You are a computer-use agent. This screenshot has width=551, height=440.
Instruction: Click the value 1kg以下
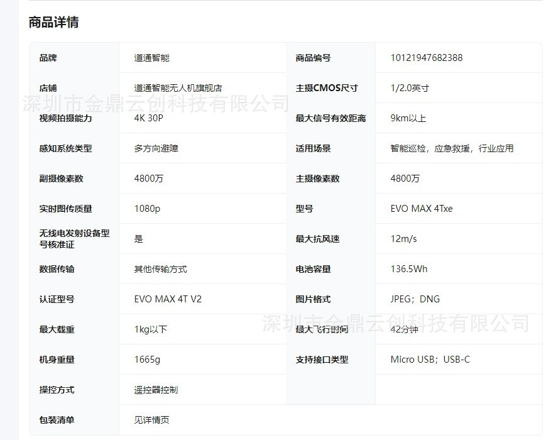150,329
